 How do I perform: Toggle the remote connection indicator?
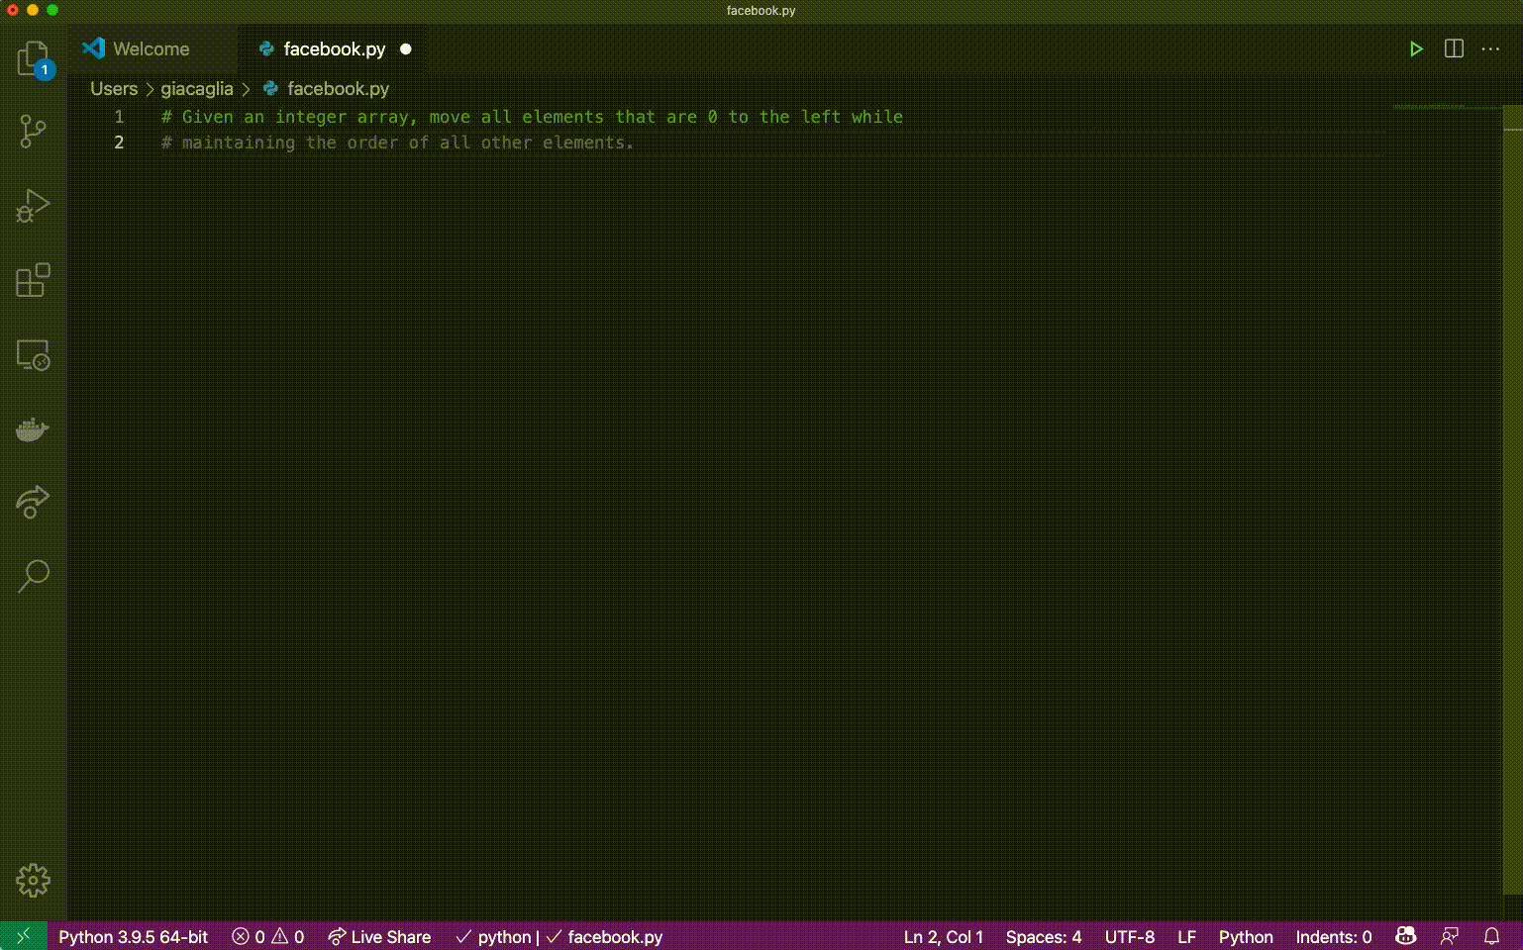pyautogui.click(x=24, y=936)
